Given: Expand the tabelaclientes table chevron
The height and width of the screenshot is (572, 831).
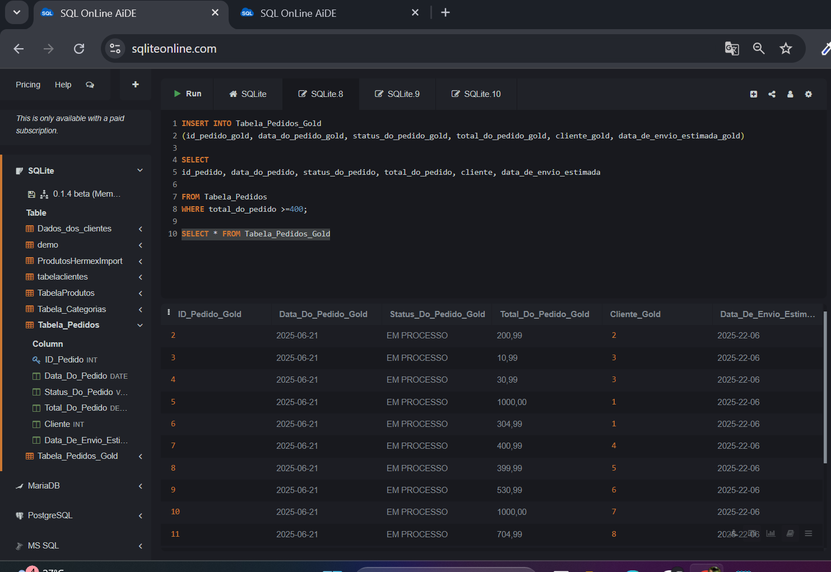Looking at the screenshot, I should pos(141,277).
